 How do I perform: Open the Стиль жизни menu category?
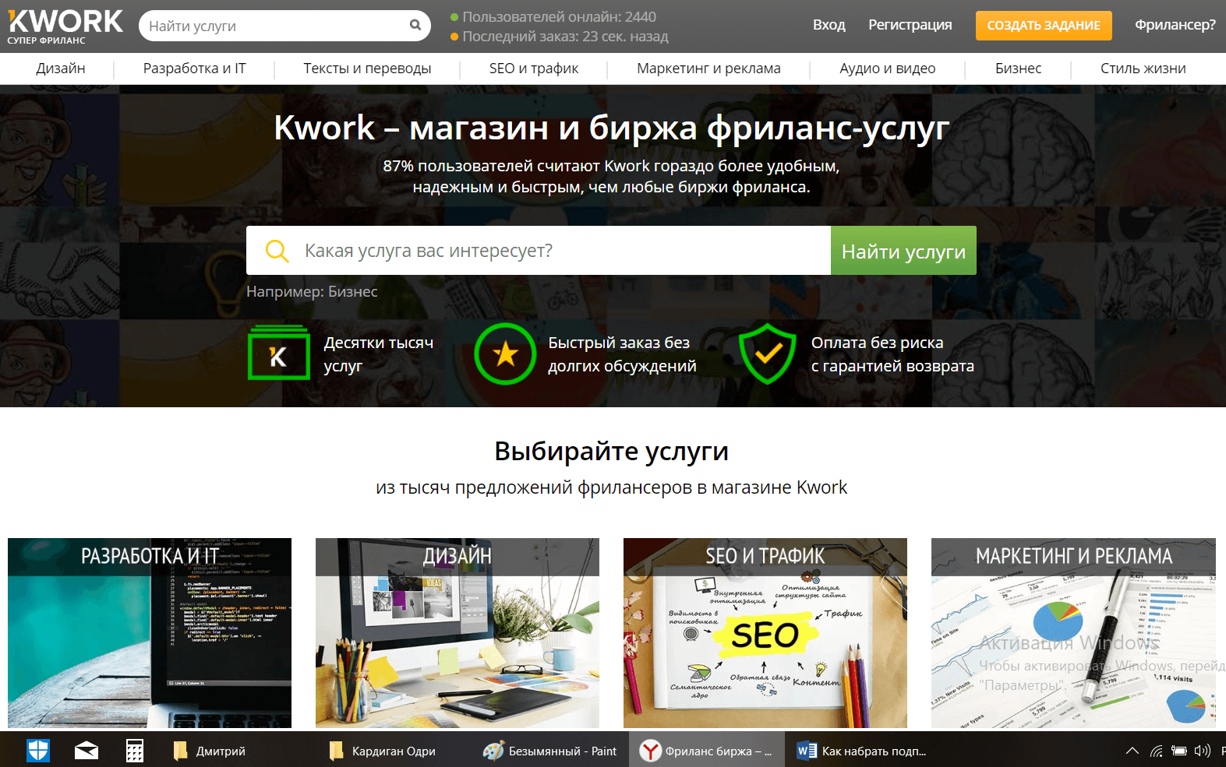pos(1143,69)
